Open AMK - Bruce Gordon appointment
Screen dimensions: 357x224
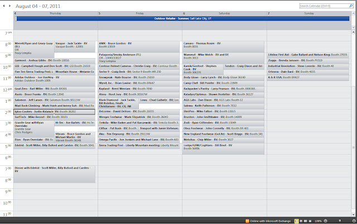(x=139, y=47)
